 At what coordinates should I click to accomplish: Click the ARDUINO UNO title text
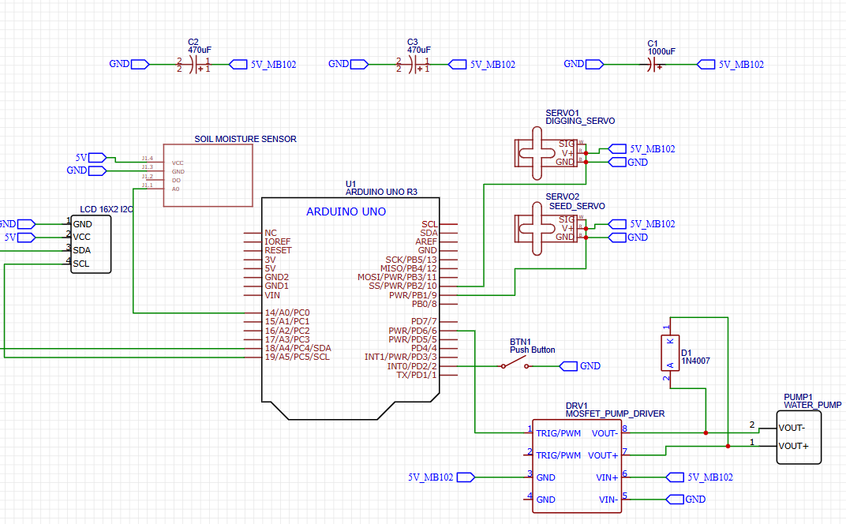tap(346, 211)
